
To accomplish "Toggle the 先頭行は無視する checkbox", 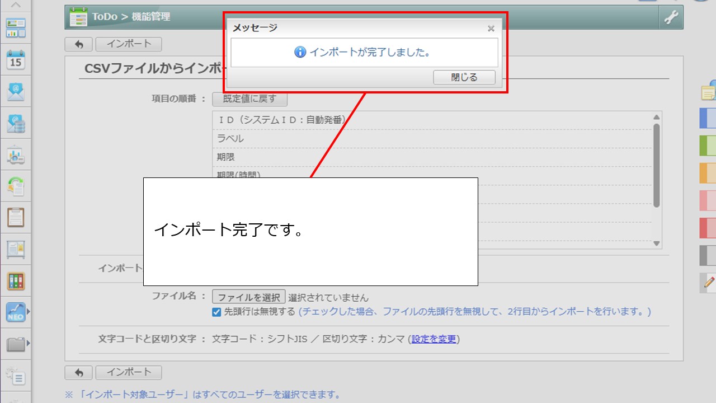I will (216, 312).
